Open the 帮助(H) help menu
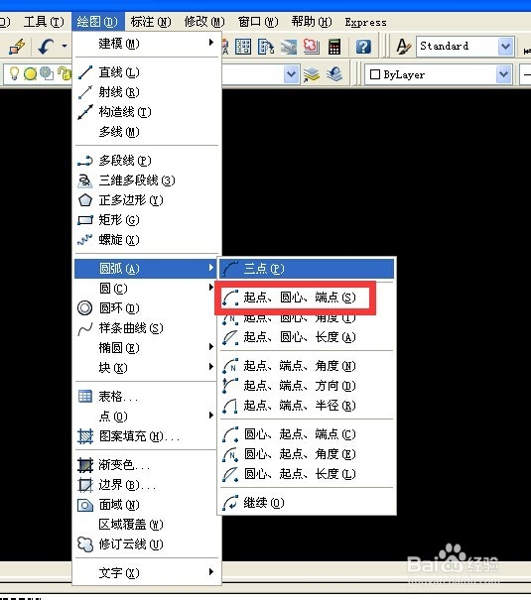Screen dimensions: 531x600 click(312, 22)
